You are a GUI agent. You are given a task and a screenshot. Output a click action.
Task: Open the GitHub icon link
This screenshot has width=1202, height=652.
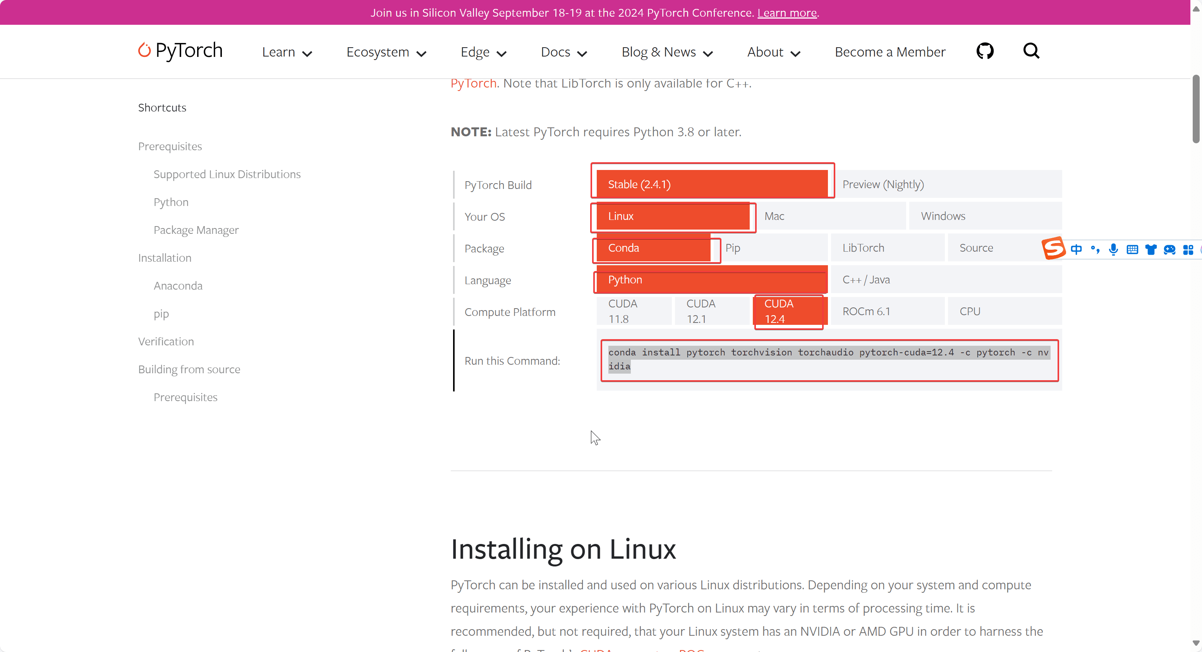[x=985, y=51]
